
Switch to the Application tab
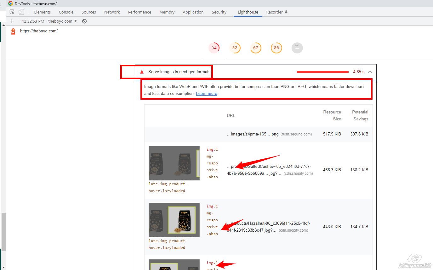(x=193, y=12)
